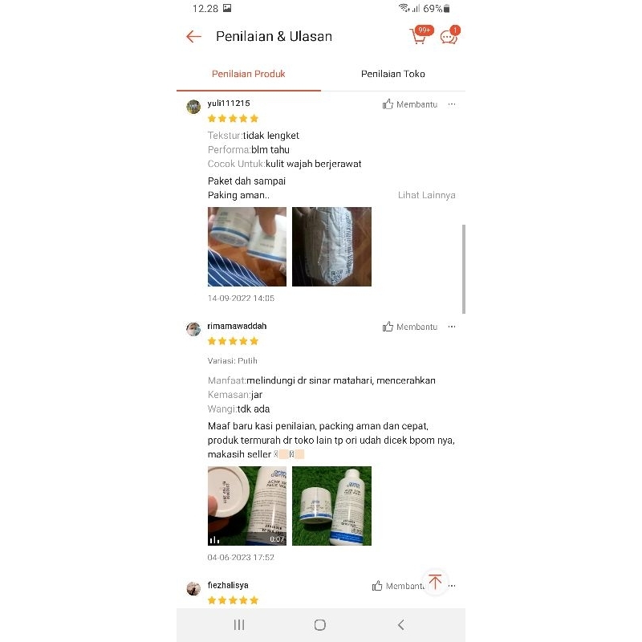
Task: Open username rimamawaddah link
Action: [x=237, y=326]
